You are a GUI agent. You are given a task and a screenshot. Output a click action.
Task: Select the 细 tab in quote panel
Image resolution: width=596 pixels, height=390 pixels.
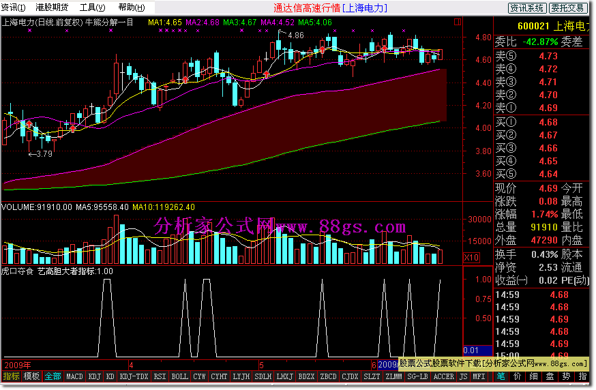(x=534, y=376)
